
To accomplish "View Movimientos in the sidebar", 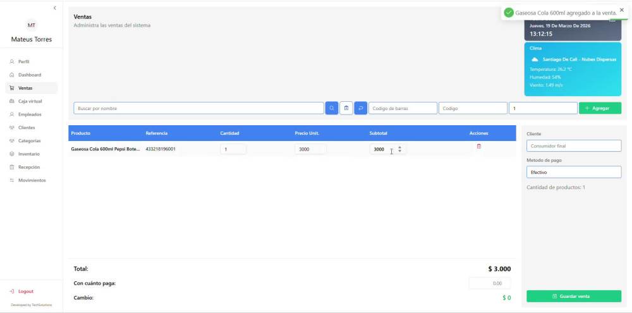I will pos(32,180).
